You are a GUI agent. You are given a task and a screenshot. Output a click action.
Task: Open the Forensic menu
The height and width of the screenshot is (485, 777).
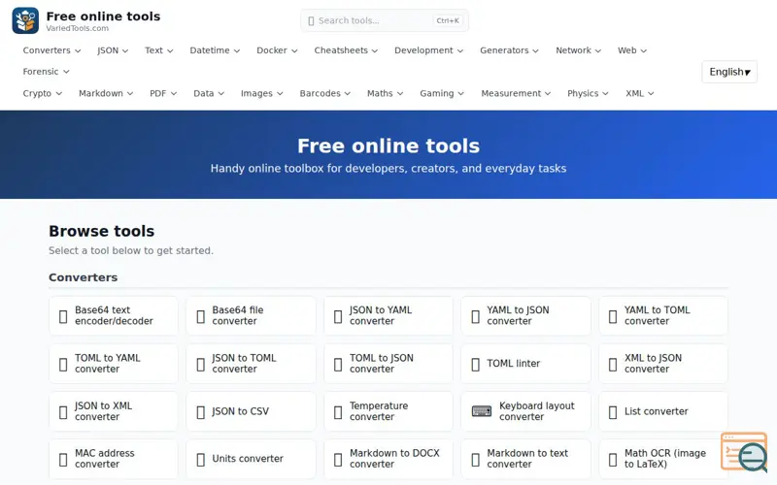(46, 72)
